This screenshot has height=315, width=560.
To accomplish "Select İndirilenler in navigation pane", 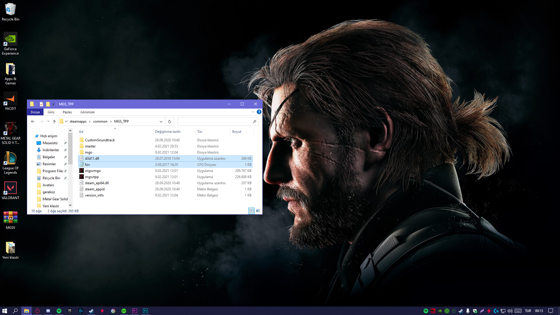I will (x=51, y=150).
